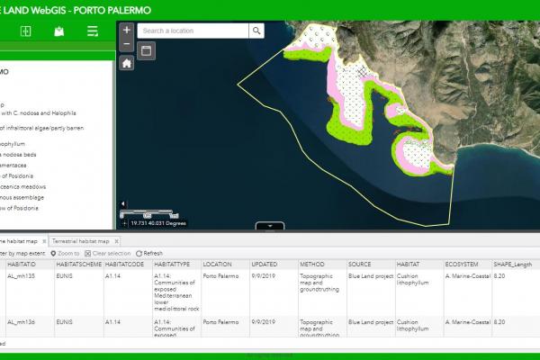Close the Marine habitat map tab
540x360 pixels.
point(44,241)
